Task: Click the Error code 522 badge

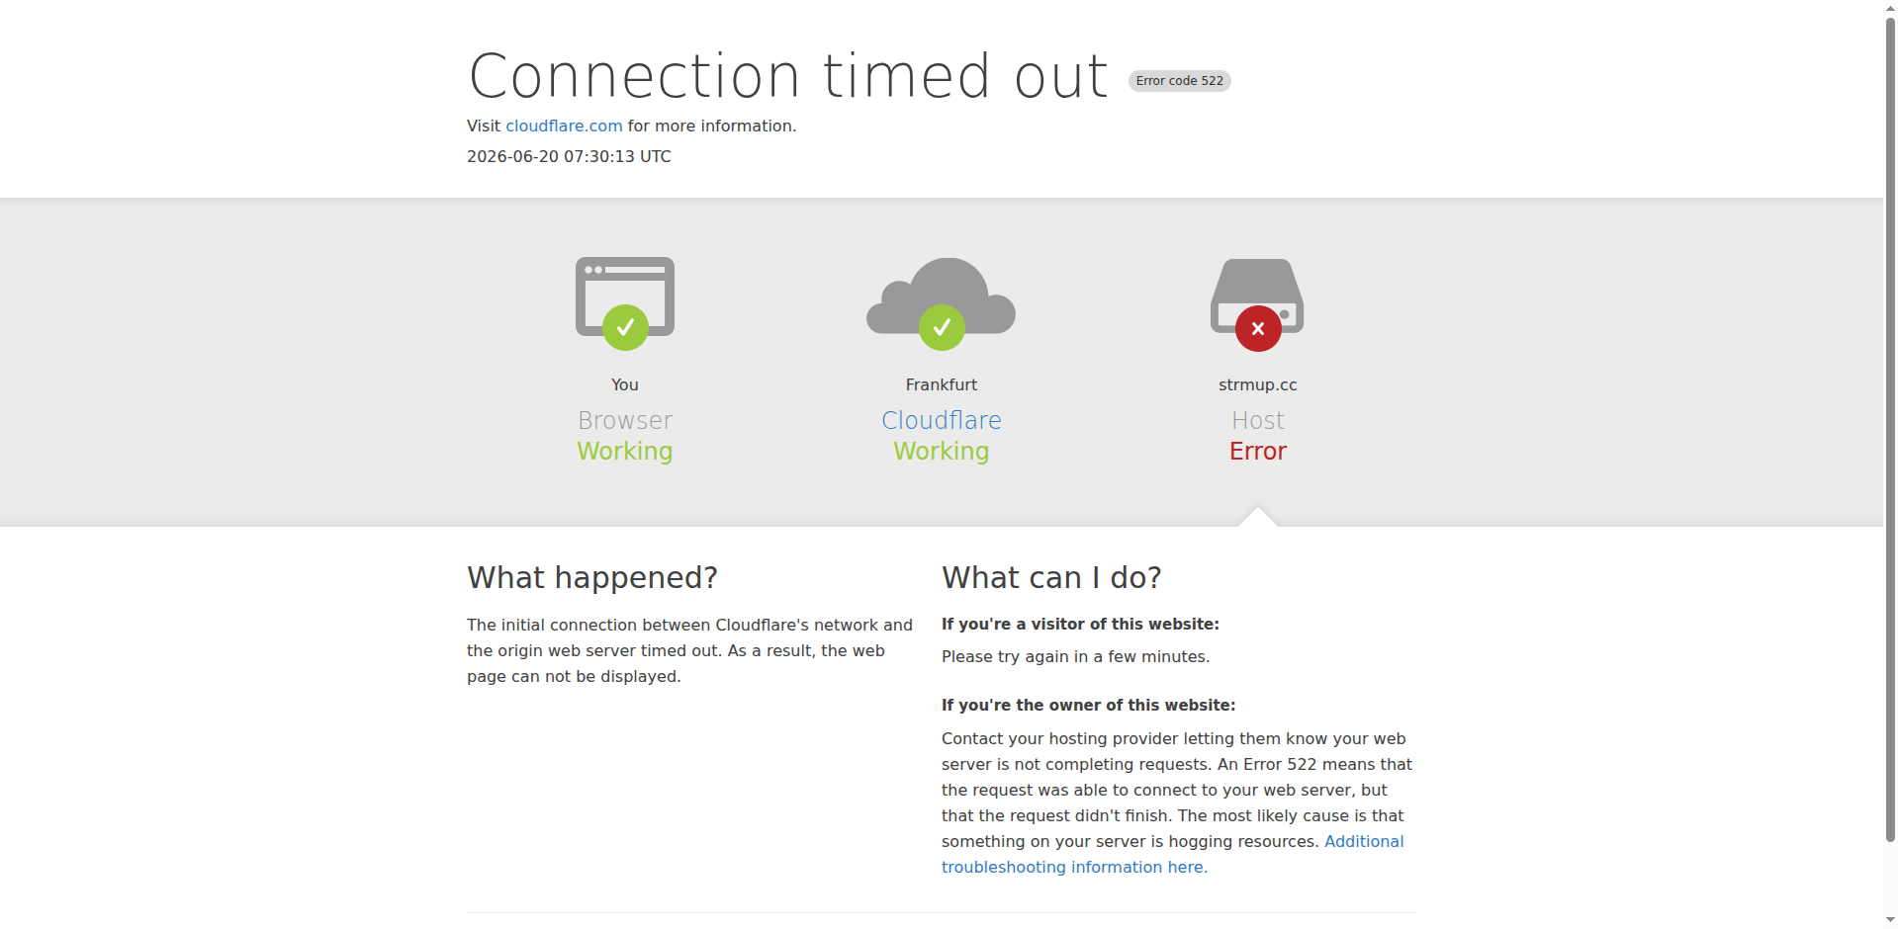Action: click(1180, 81)
